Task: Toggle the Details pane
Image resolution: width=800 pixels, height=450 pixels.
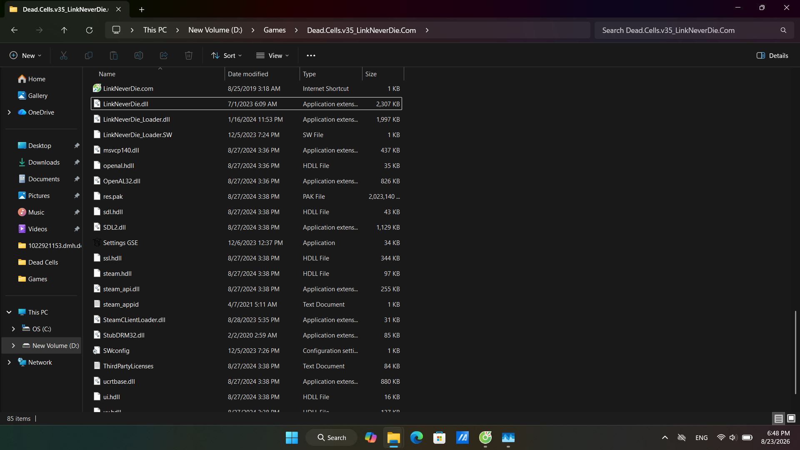Action: [x=772, y=55]
